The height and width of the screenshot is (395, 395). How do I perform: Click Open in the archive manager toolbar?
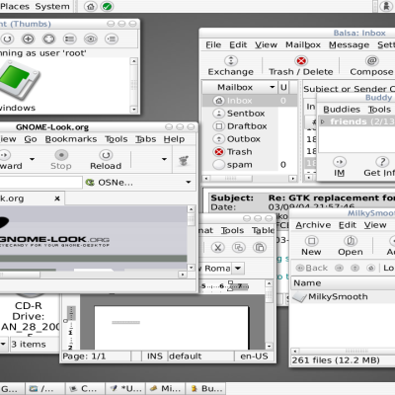coord(351,246)
